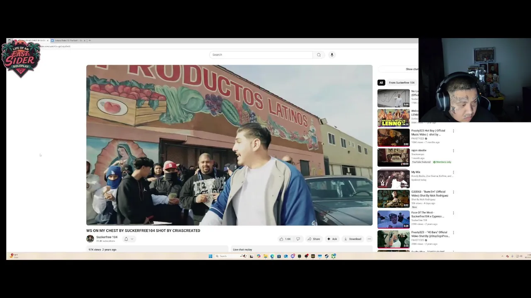
Task: Click the browser address bar URL
Action: coord(55,46)
